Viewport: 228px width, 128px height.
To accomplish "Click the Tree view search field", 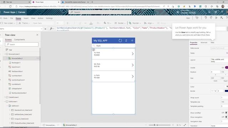I will (22, 44).
